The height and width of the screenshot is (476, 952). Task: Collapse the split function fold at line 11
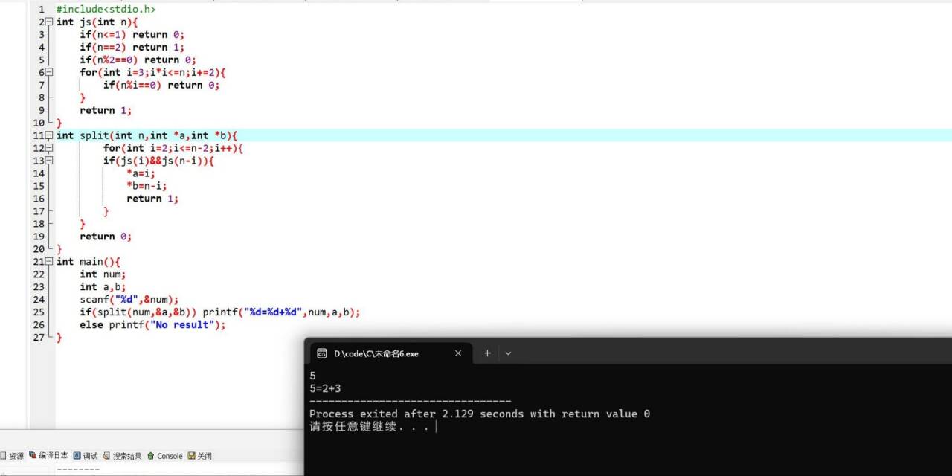[x=48, y=135]
